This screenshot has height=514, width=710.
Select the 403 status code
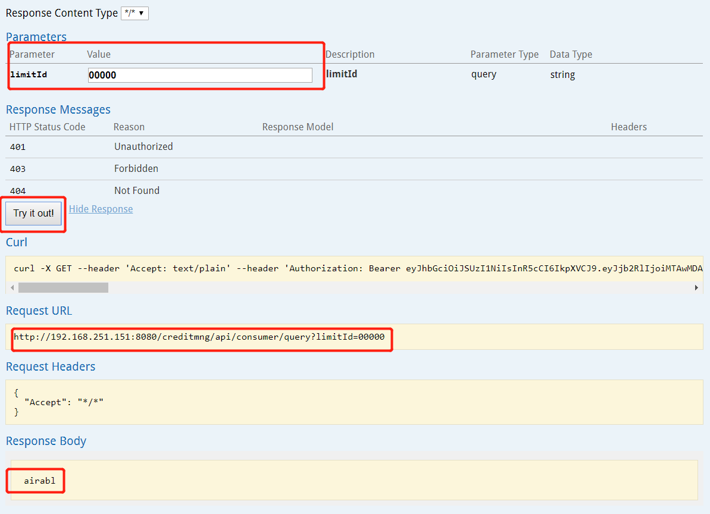coord(18,169)
